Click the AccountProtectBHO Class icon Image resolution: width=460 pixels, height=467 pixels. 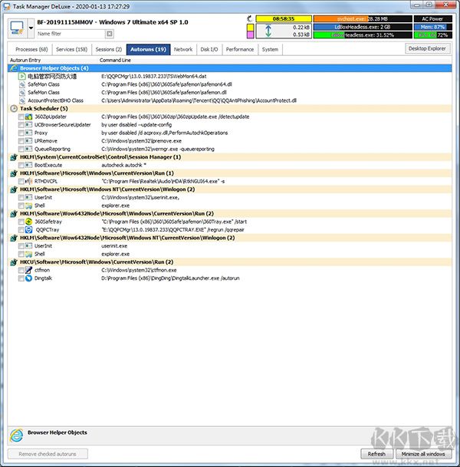pos(21,100)
